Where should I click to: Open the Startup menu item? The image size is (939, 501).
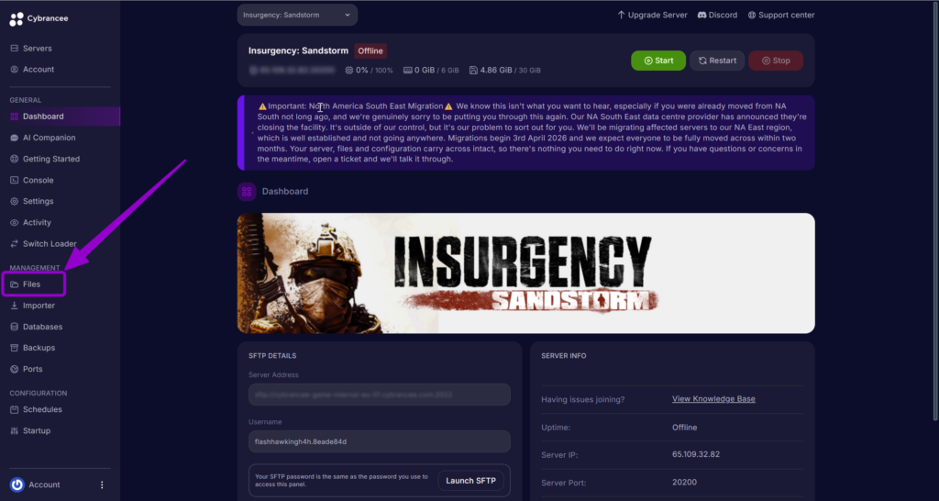(x=60, y=431)
